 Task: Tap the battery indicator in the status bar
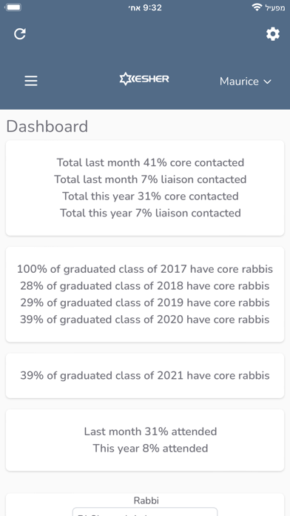tap(13, 7)
